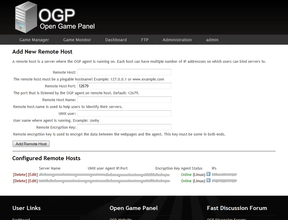This screenshot has height=220, width=288.
Task: Click the Agent IP:Port column header
Action: [117, 168]
